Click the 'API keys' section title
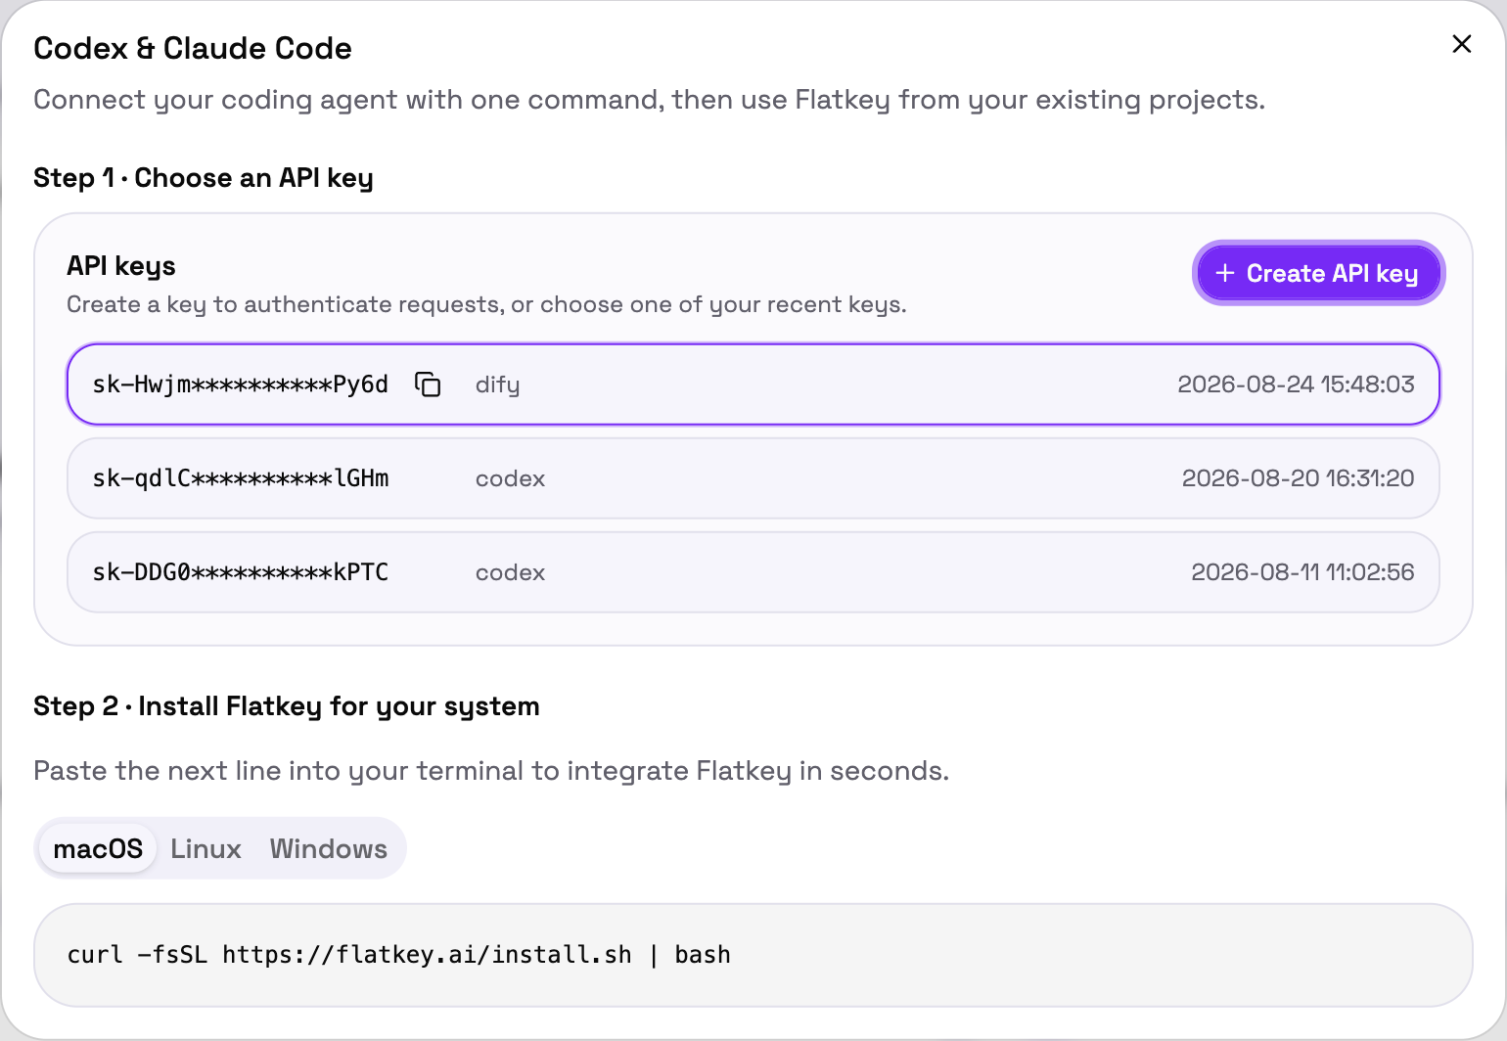 pyautogui.click(x=121, y=266)
